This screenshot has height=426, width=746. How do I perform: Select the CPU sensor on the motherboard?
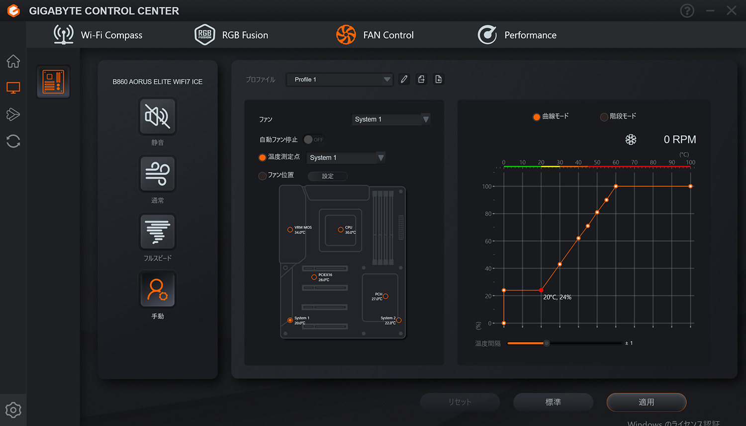[341, 230]
